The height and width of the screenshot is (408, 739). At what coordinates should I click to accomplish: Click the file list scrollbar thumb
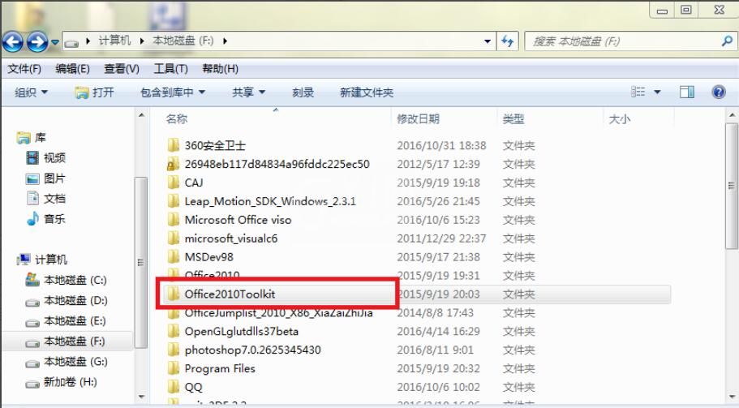click(x=732, y=186)
